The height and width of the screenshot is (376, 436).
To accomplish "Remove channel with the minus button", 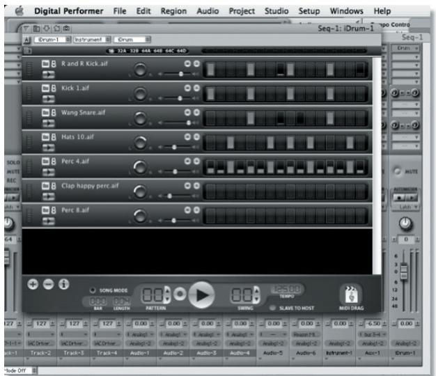I will tap(48, 284).
